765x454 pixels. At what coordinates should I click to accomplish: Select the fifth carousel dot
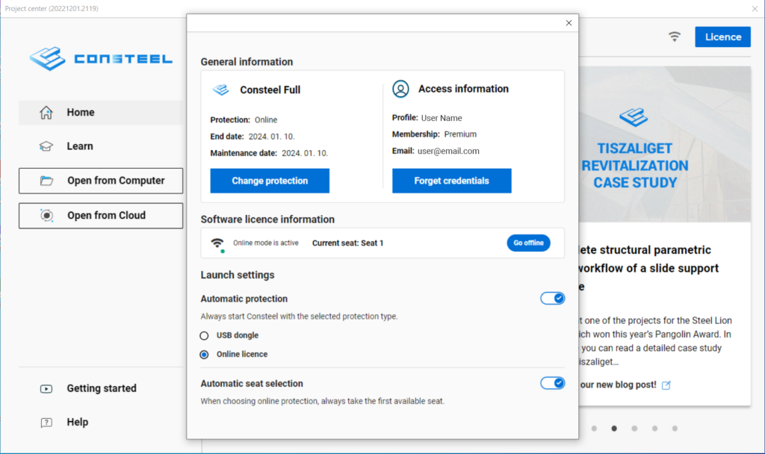(675, 429)
